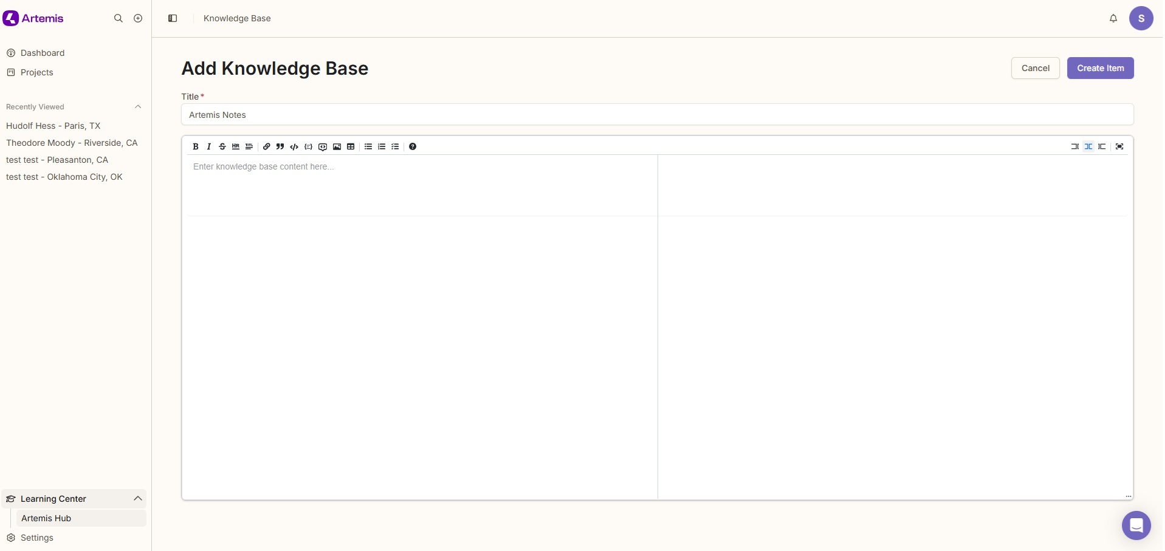Create a task checklist

click(395, 146)
